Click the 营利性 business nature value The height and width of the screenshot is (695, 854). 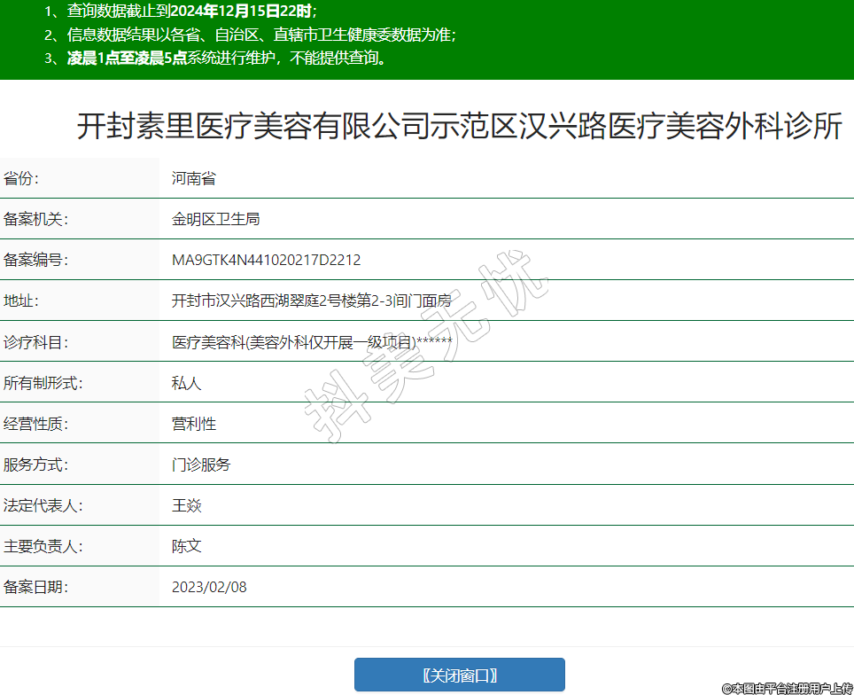point(194,424)
